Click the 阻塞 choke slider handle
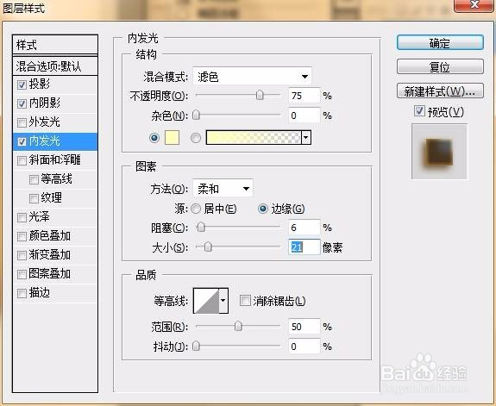 [201, 227]
